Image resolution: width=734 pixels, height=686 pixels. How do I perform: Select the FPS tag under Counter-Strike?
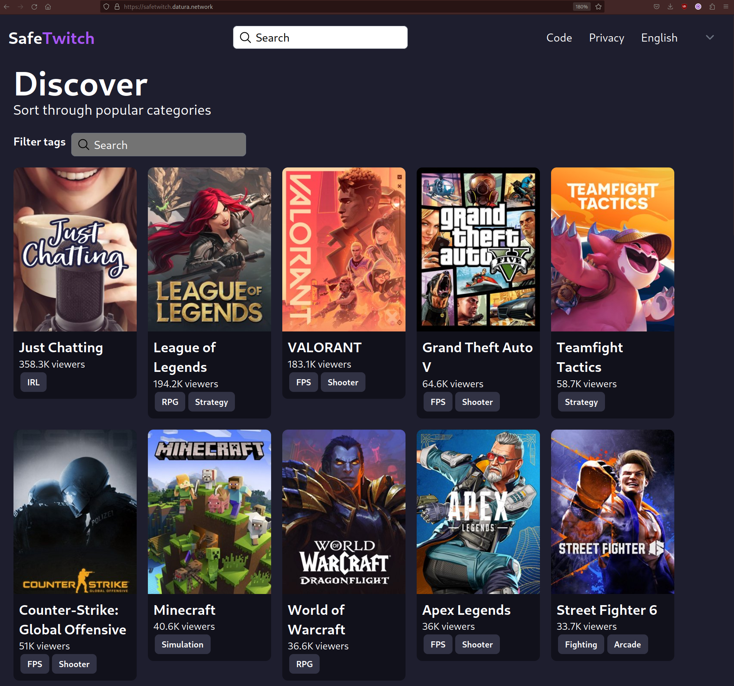click(35, 664)
